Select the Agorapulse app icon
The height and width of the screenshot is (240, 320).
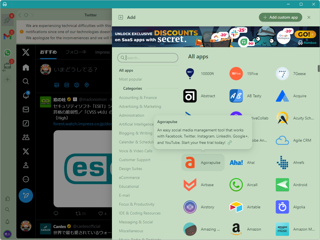tap(190, 162)
